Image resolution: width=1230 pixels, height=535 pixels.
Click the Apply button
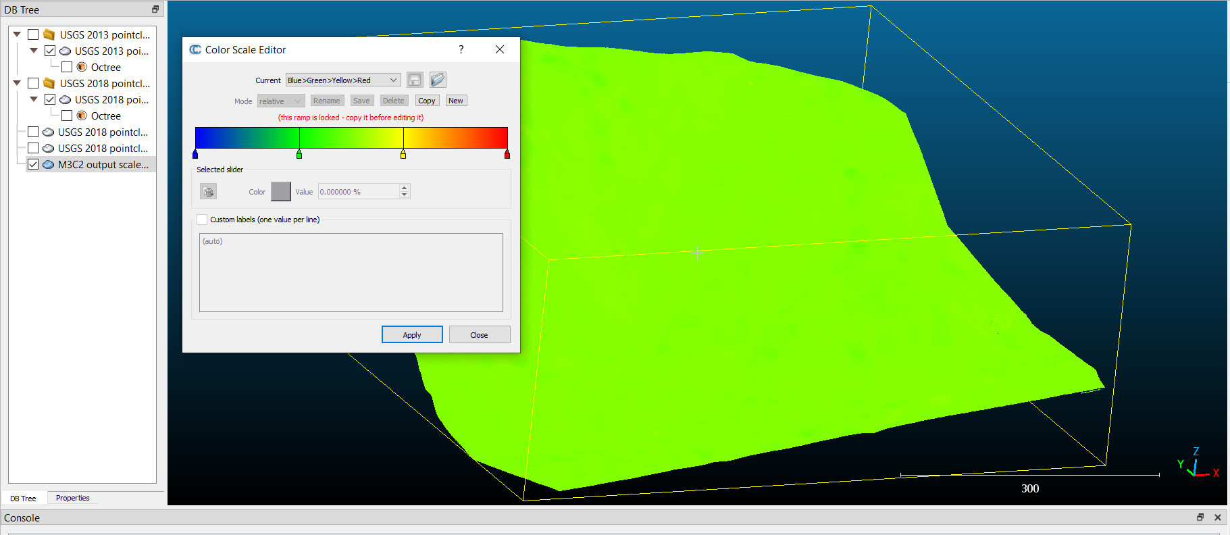click(412, 335)
